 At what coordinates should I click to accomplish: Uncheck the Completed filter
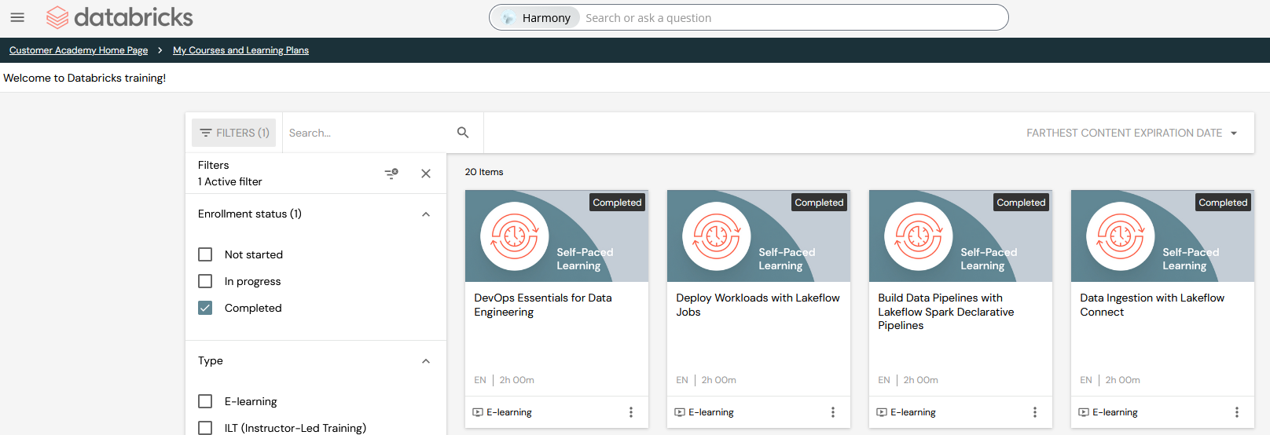coord(205,308)
